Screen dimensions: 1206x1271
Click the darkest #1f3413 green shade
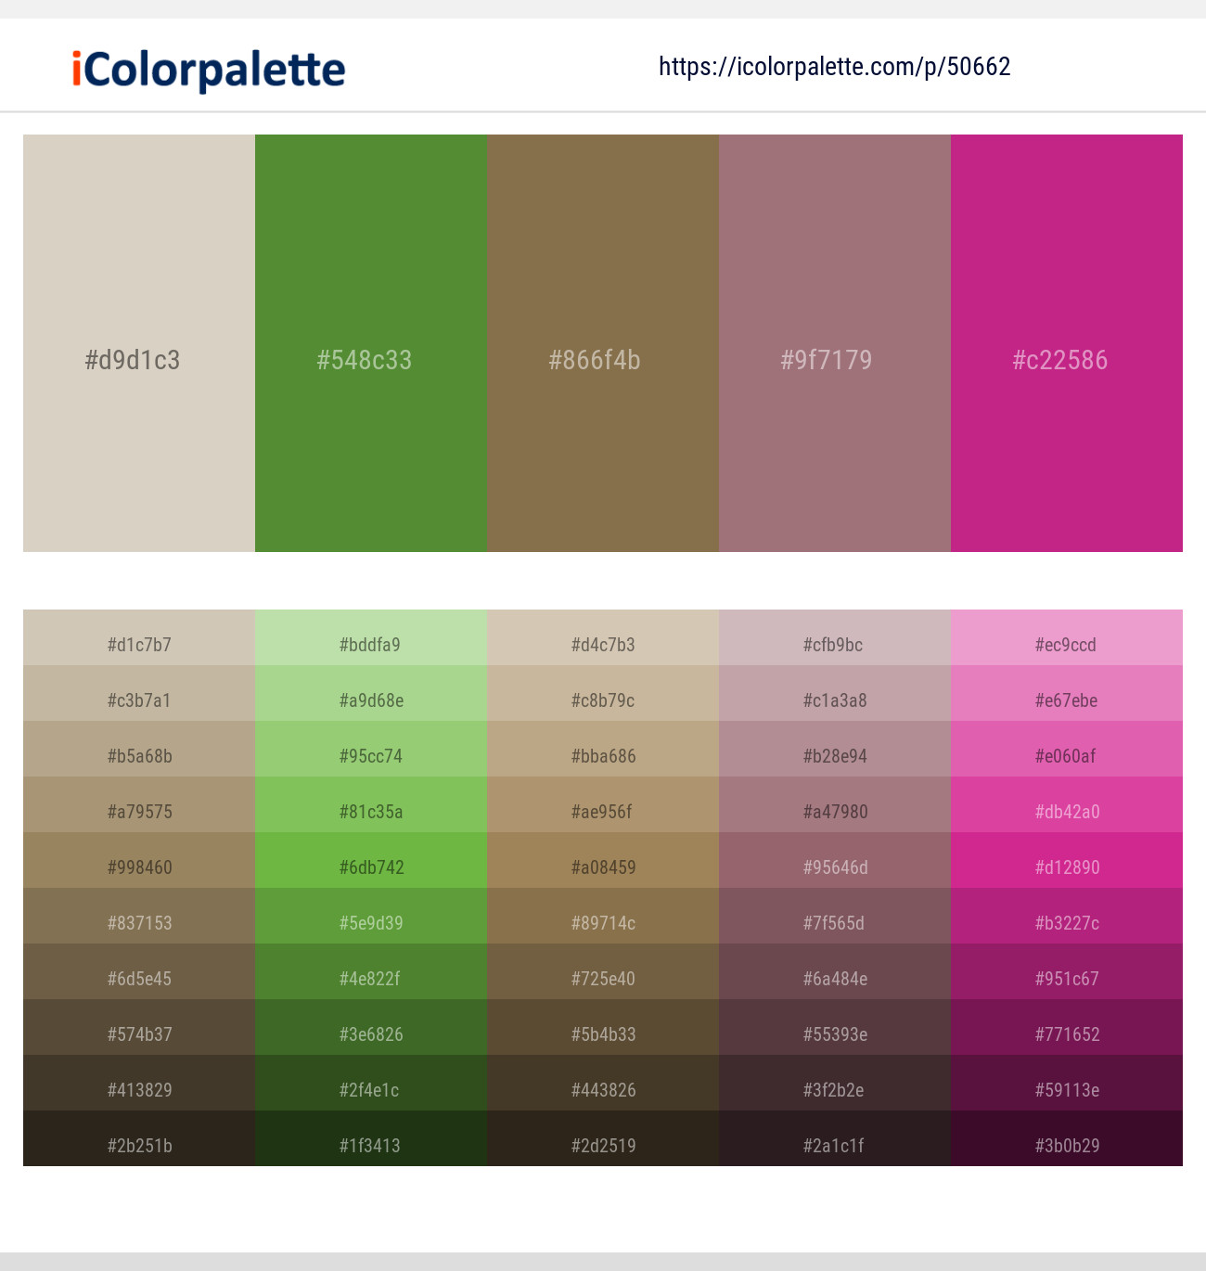point(370,1146)
